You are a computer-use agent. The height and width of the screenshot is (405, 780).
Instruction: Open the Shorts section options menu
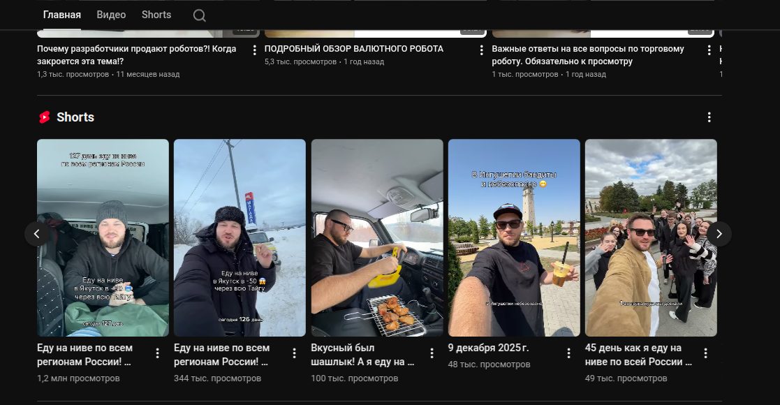click(x=709, y=117)
